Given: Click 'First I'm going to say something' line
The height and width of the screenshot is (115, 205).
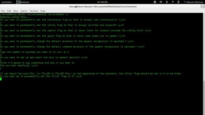Looking at the screenshot, I should 37,63.
